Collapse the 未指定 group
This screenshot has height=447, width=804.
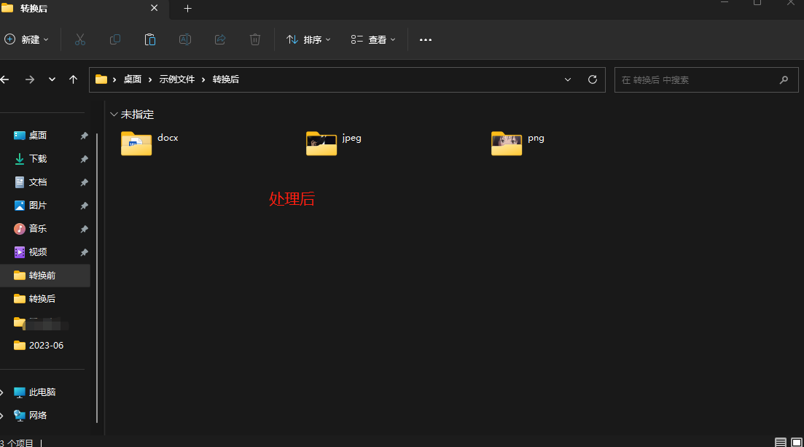(x=114, y=114)
